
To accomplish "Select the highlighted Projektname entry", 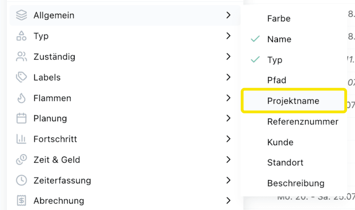I will pyautogui.click(x=294, y=101).
